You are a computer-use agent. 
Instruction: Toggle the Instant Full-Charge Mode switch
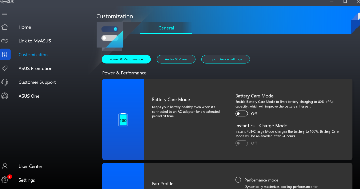[x=242, y=143]
